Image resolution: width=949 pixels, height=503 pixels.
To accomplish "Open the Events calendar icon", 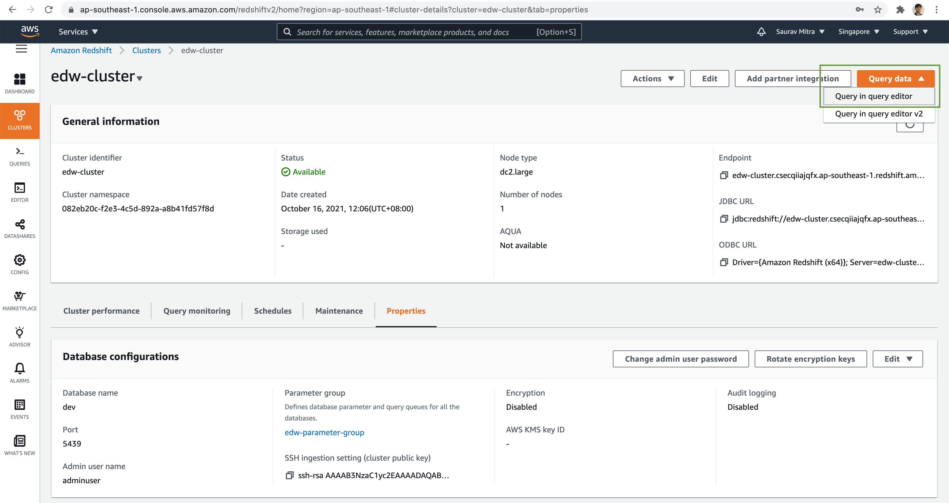I will click(x=19, y=409).
